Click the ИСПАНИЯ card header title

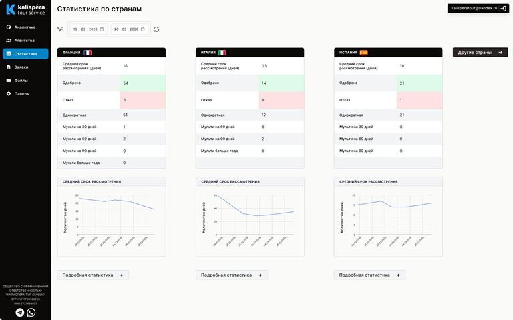pyautogui.click(x=348, y=52)
